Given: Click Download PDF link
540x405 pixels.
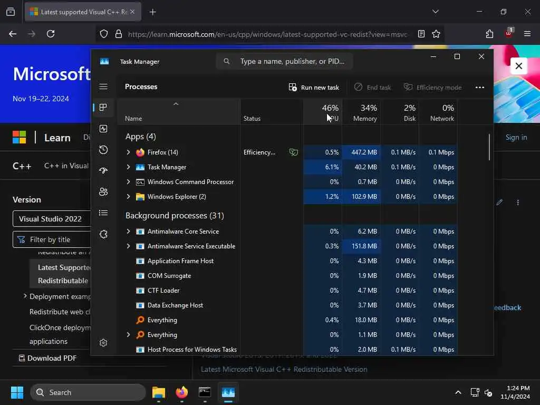Looking at the screenshot, I should 47,358.
